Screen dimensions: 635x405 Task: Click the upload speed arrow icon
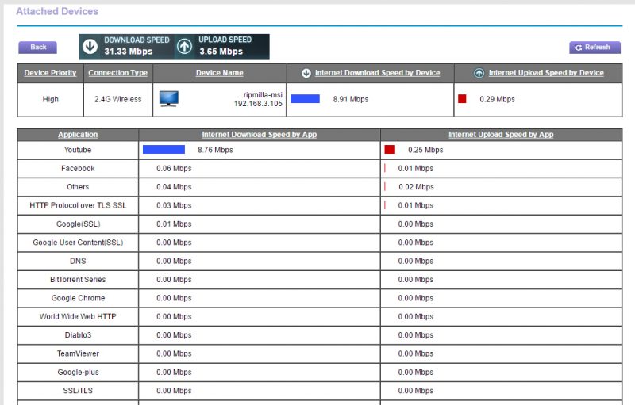click(184, 47)
